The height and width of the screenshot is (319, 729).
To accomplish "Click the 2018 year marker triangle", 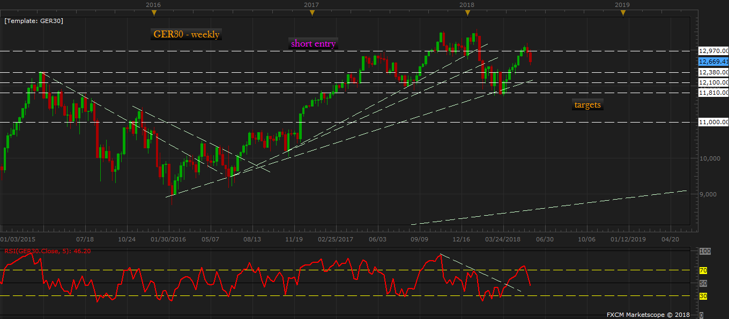I will point(467,13).
